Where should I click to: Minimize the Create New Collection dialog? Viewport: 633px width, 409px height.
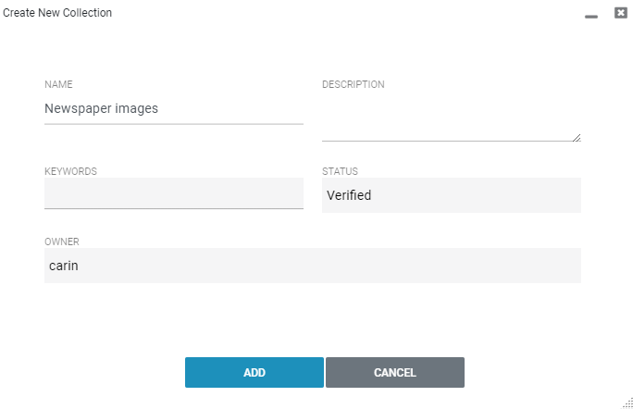pos(591,16)
